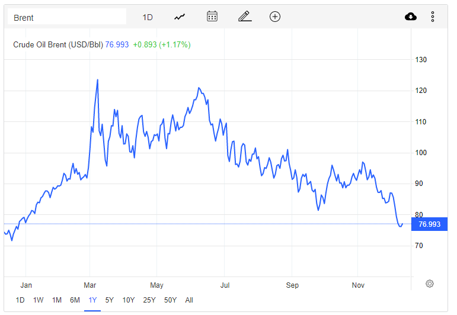Select the 1Y time range
This screenshot has width=457, height=315.
pyautogui.click(x=92, y=300)
